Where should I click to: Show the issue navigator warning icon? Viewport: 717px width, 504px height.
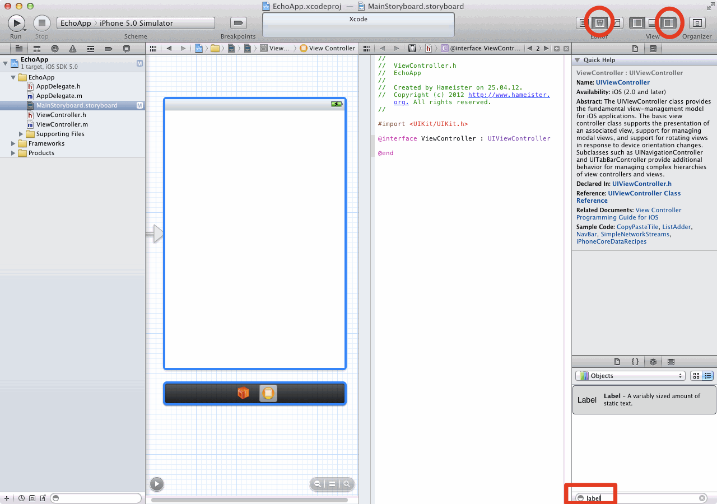pyautogui.click(x=72, y=49)
